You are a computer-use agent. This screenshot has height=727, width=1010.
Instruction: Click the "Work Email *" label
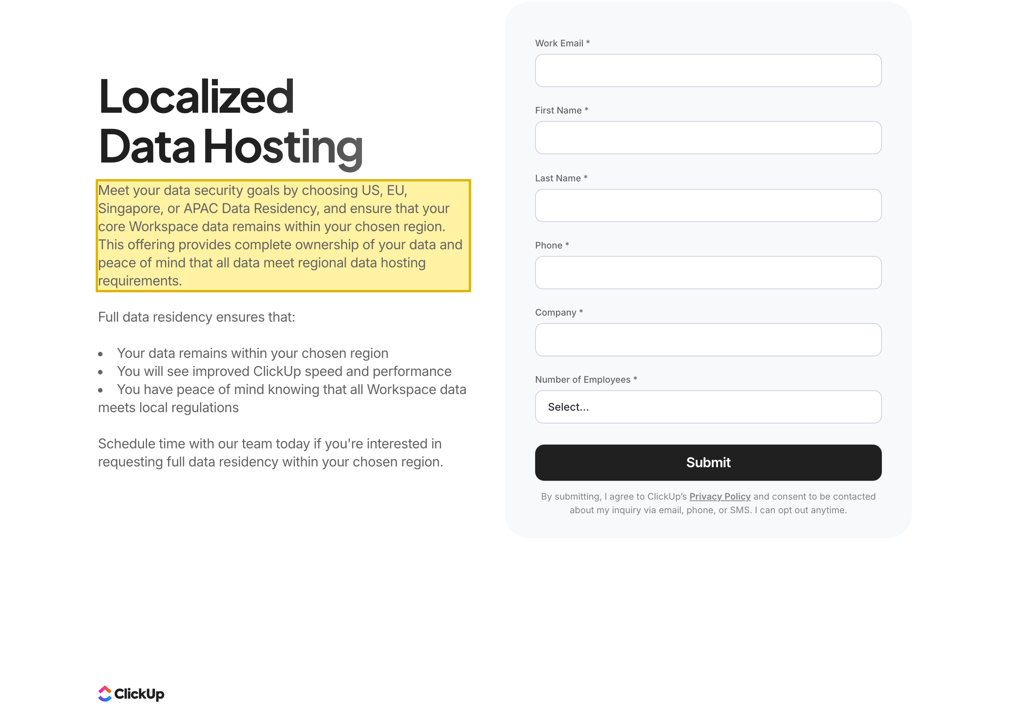tap(562, 43)
